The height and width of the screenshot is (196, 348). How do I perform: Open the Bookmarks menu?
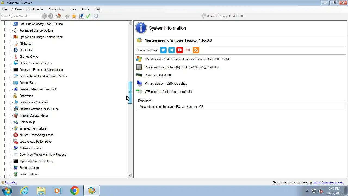pos(35,9)
